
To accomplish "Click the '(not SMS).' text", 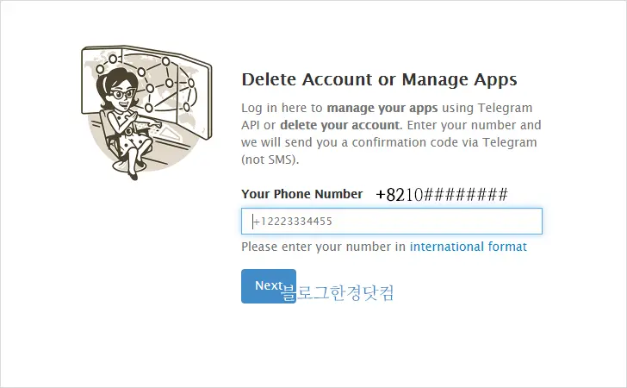I will pyautogui.click(x=270, y=160).
